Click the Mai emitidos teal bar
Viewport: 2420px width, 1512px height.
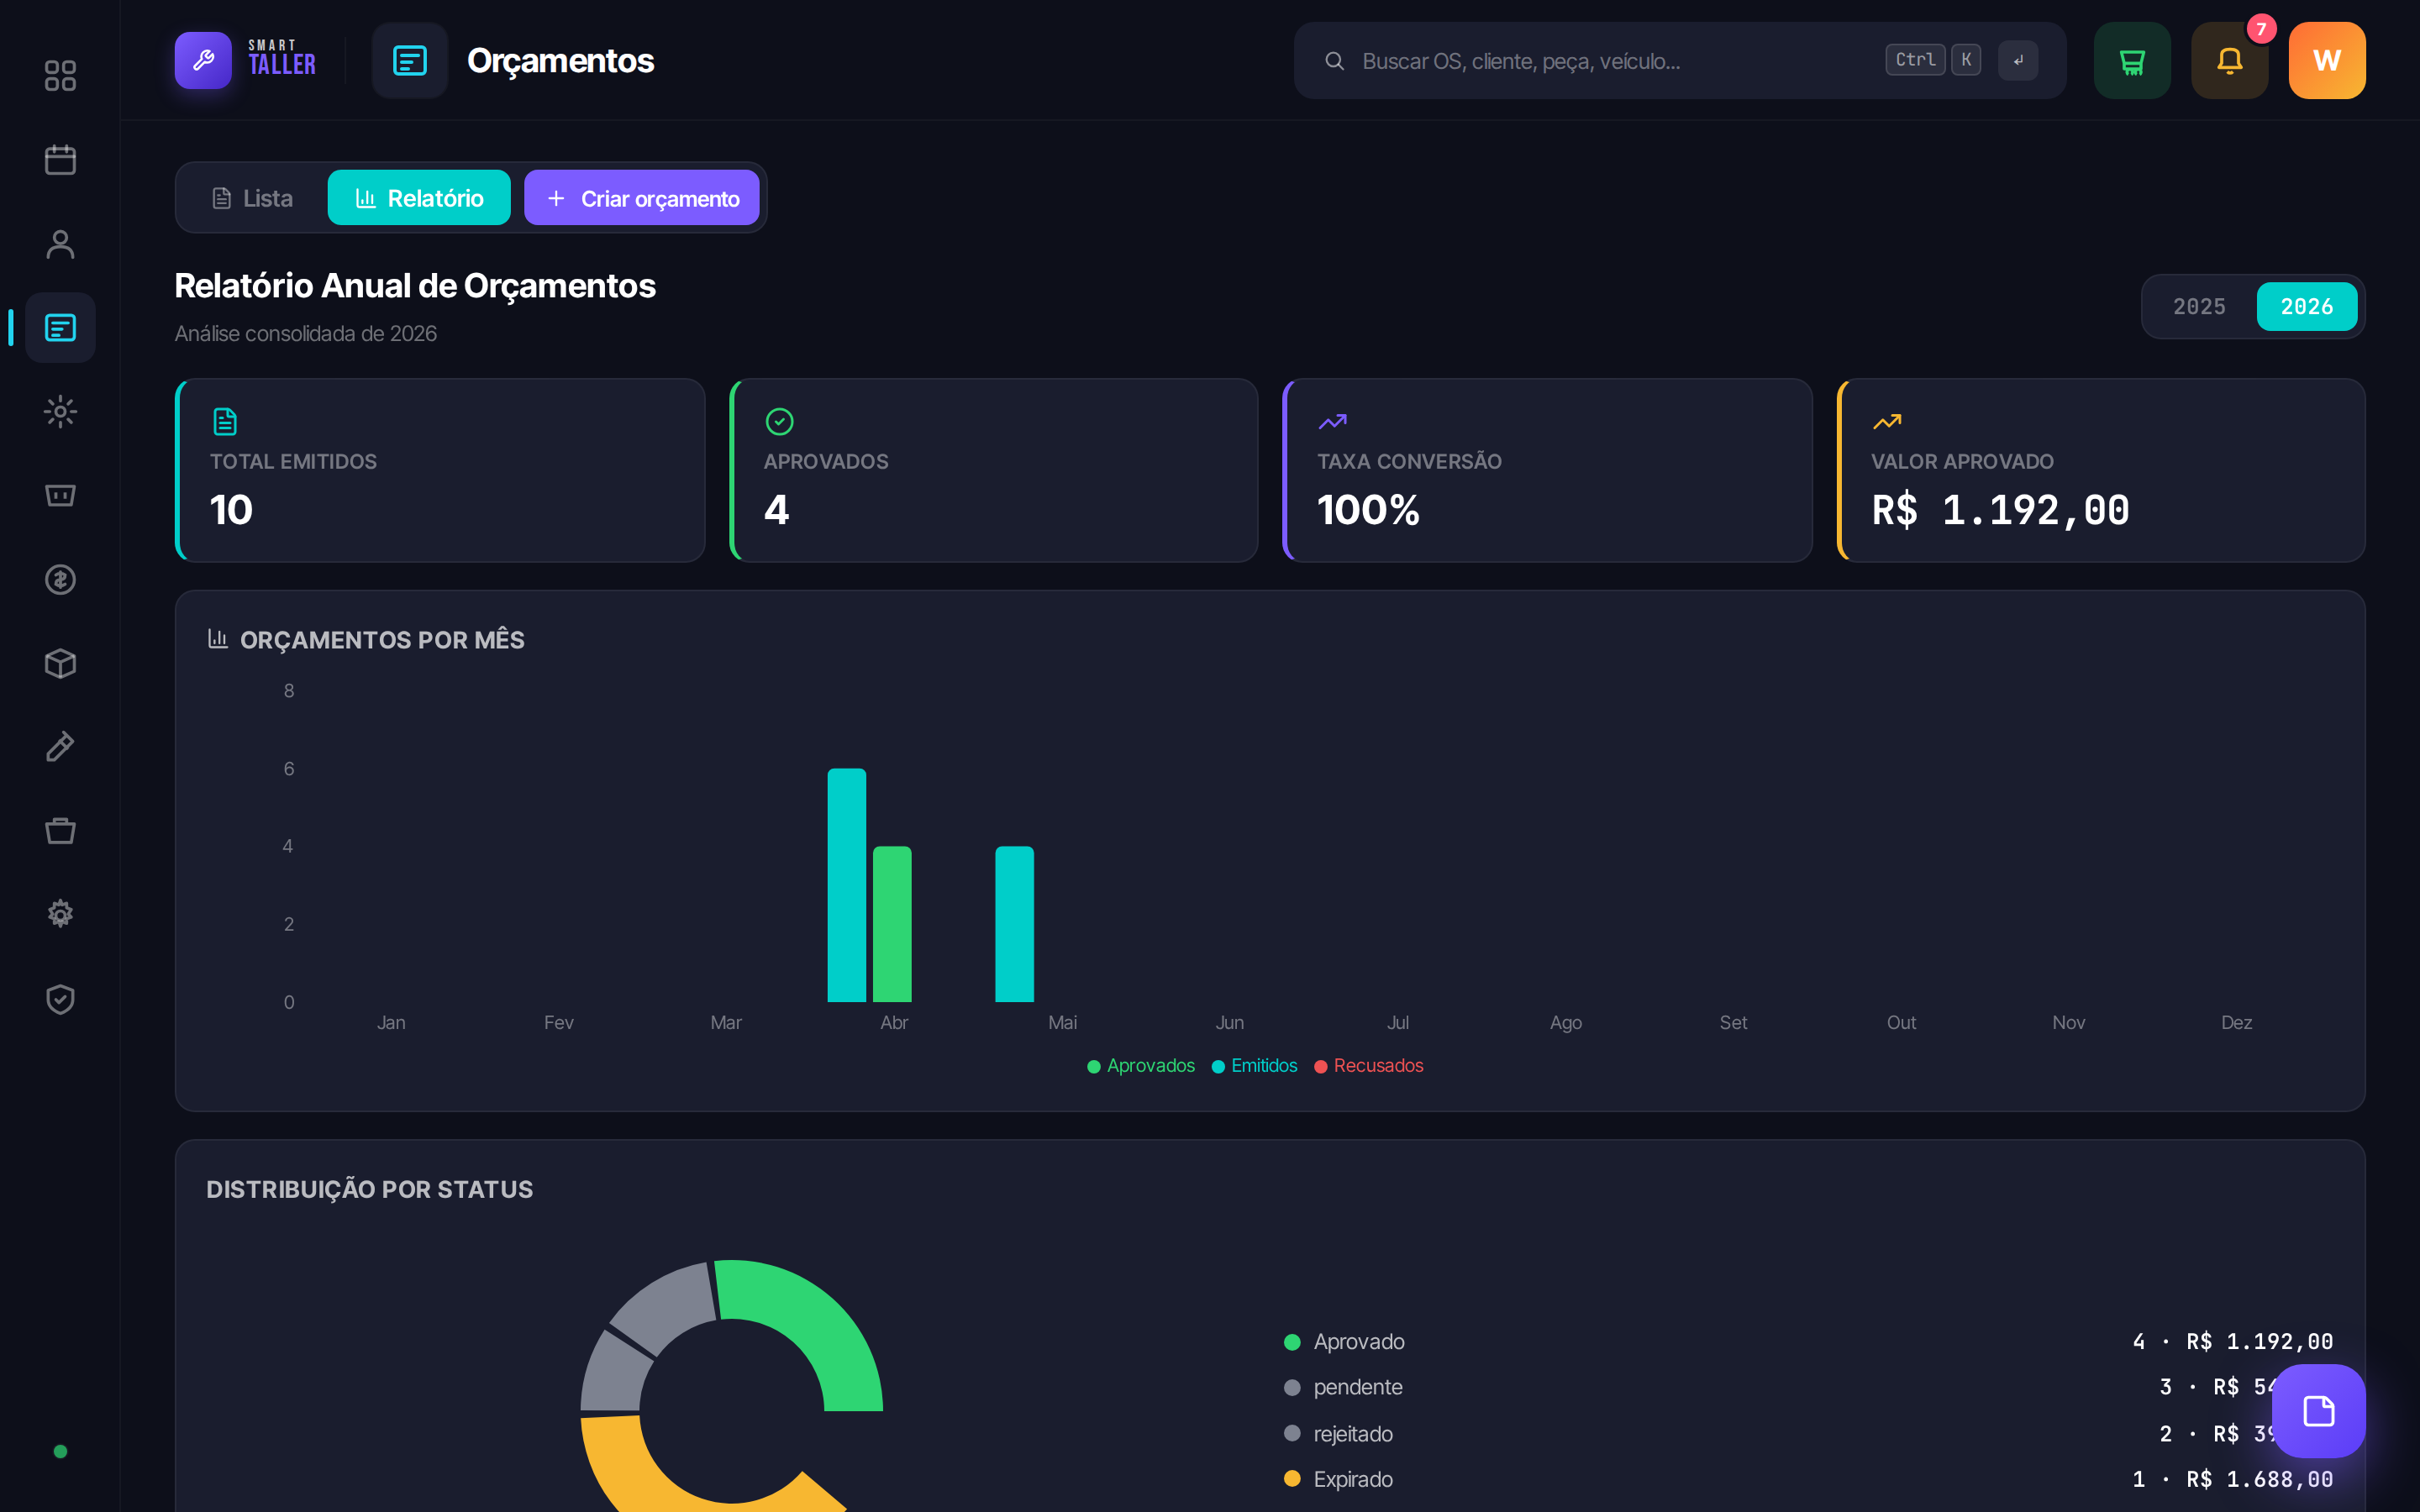pos(1014,924)
